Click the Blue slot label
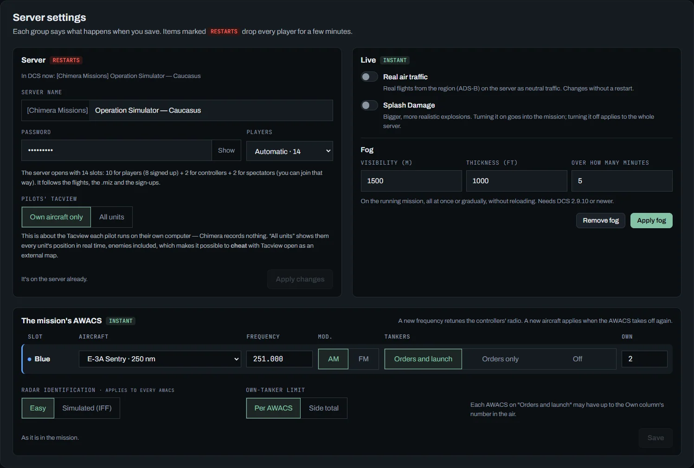 click(42, 359)
